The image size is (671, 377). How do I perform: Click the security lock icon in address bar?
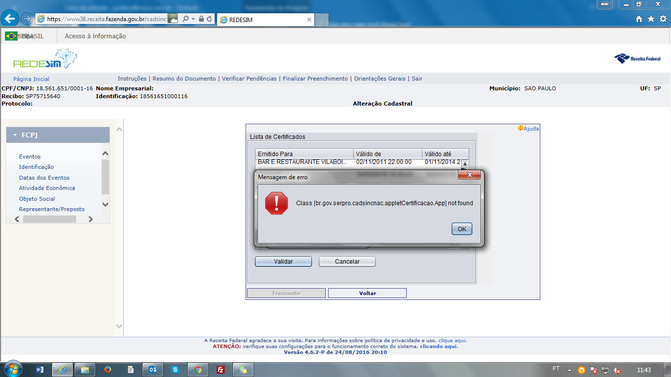point(201,19)
